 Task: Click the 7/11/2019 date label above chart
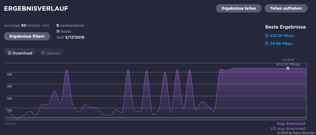[x=288, y=60]
